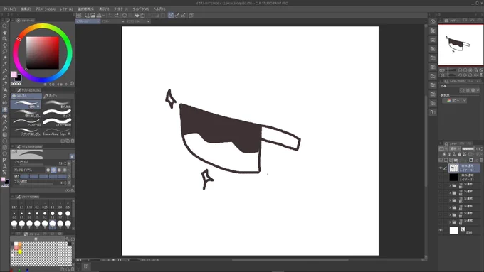Click the Open file folder icon
This screenshot has height=272, width=484.
pos(93,15)
